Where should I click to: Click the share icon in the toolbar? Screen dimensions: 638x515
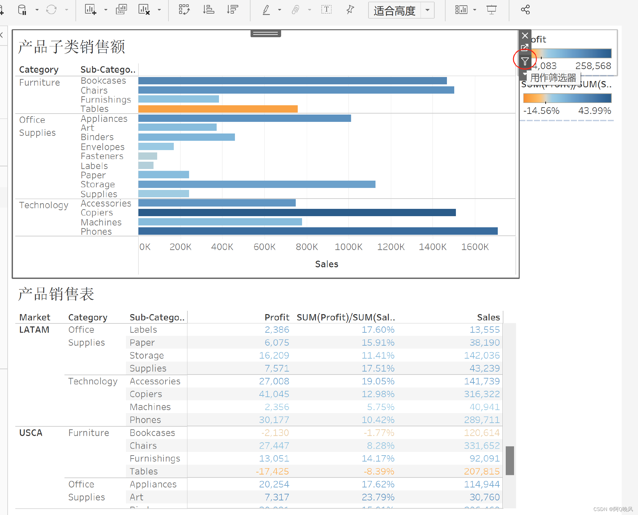(525, 10)
